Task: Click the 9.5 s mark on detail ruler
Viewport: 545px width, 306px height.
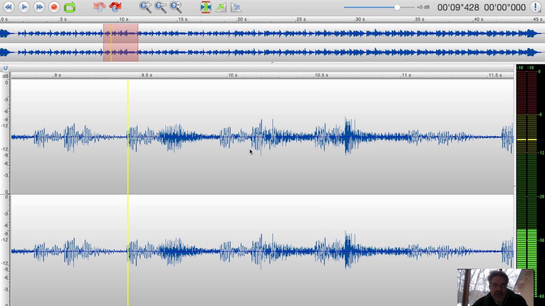Action: [x=147, y=75]
